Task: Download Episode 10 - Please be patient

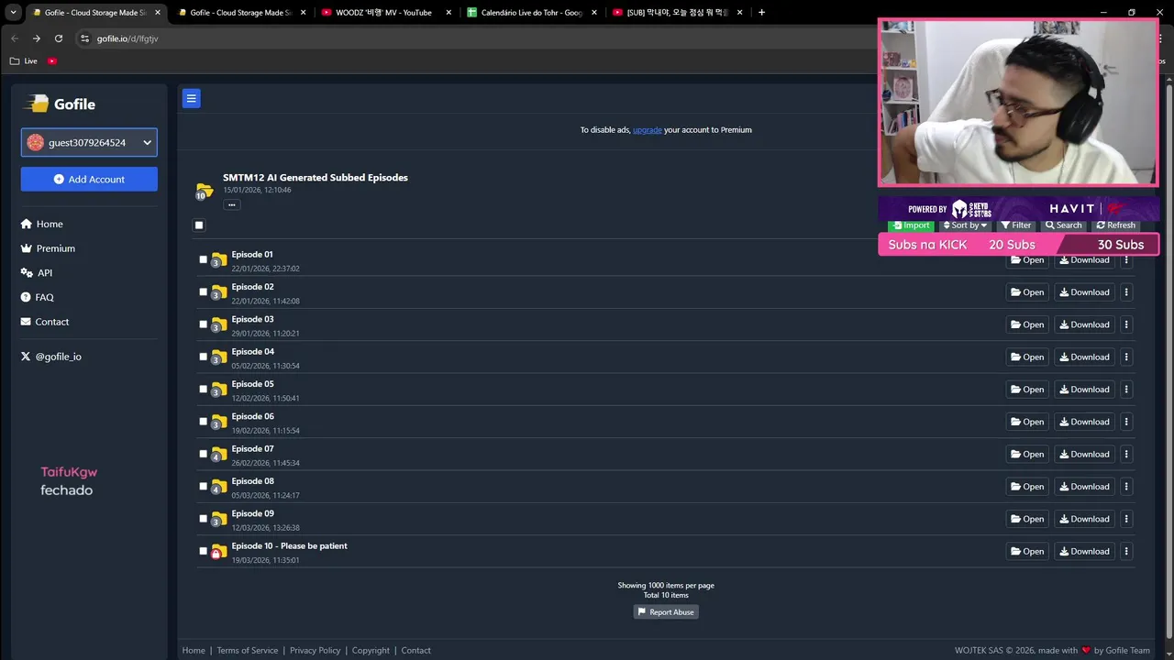Action: 1084,551
